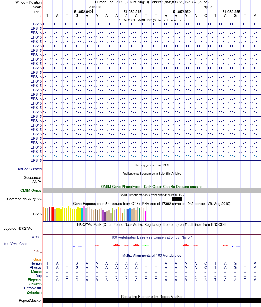The width and height of the screenshot is (261, 307).
Task: Click the Zebrafish species row label
Action: point(34,292)
